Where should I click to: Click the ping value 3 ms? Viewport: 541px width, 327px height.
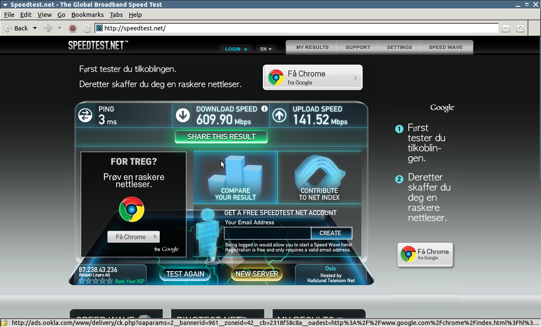[107, 120]
